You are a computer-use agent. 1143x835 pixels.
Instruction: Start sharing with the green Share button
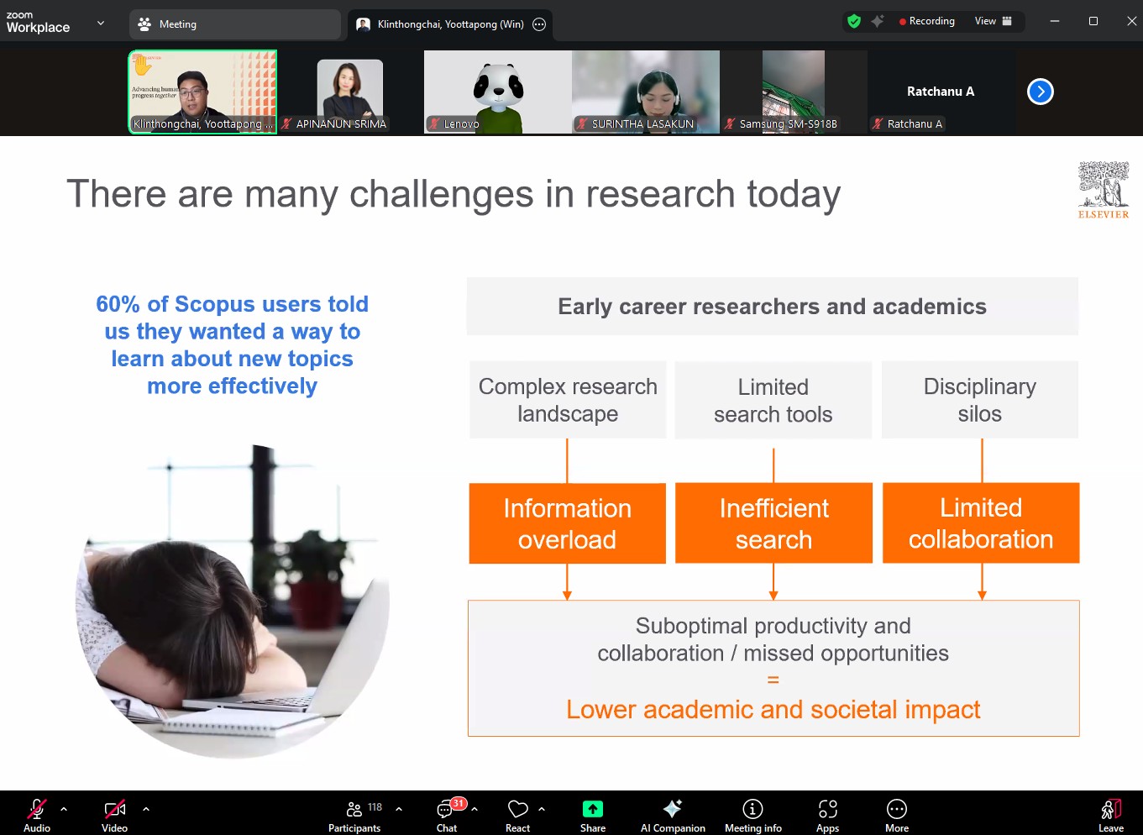click(593, 810)
